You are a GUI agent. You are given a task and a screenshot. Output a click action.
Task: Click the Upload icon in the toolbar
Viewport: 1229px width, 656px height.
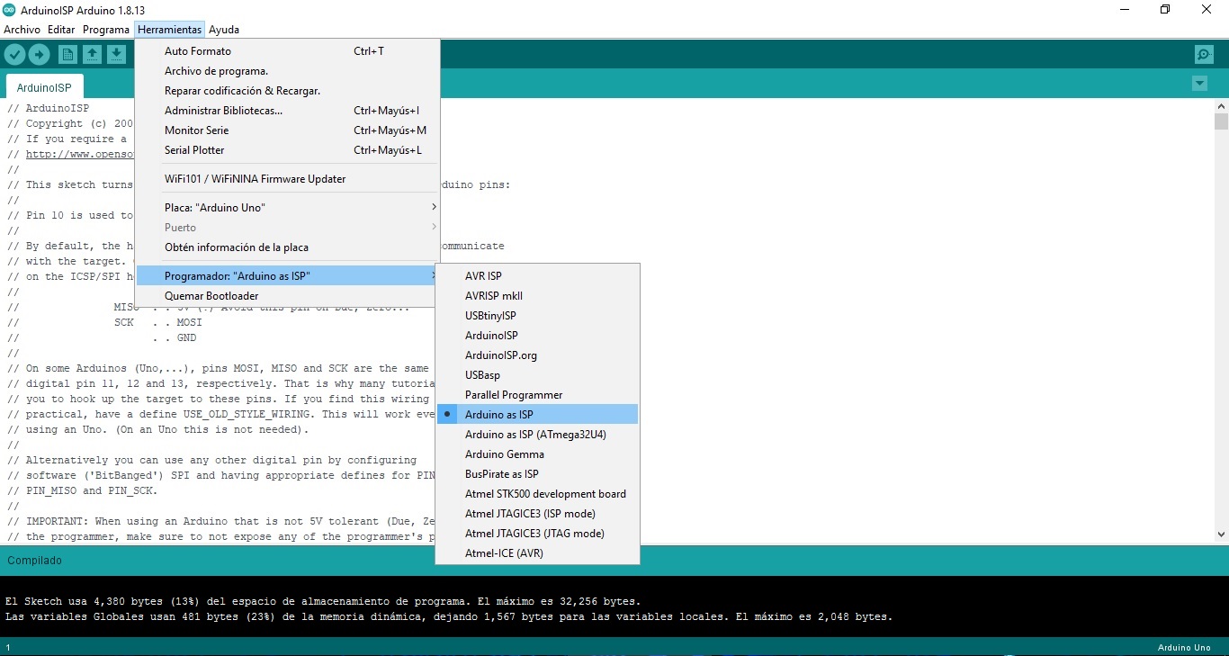[x=40, y=54]
